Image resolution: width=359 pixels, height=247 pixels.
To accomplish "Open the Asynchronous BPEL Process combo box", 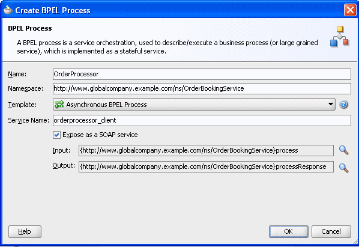I will click(194, 105).
